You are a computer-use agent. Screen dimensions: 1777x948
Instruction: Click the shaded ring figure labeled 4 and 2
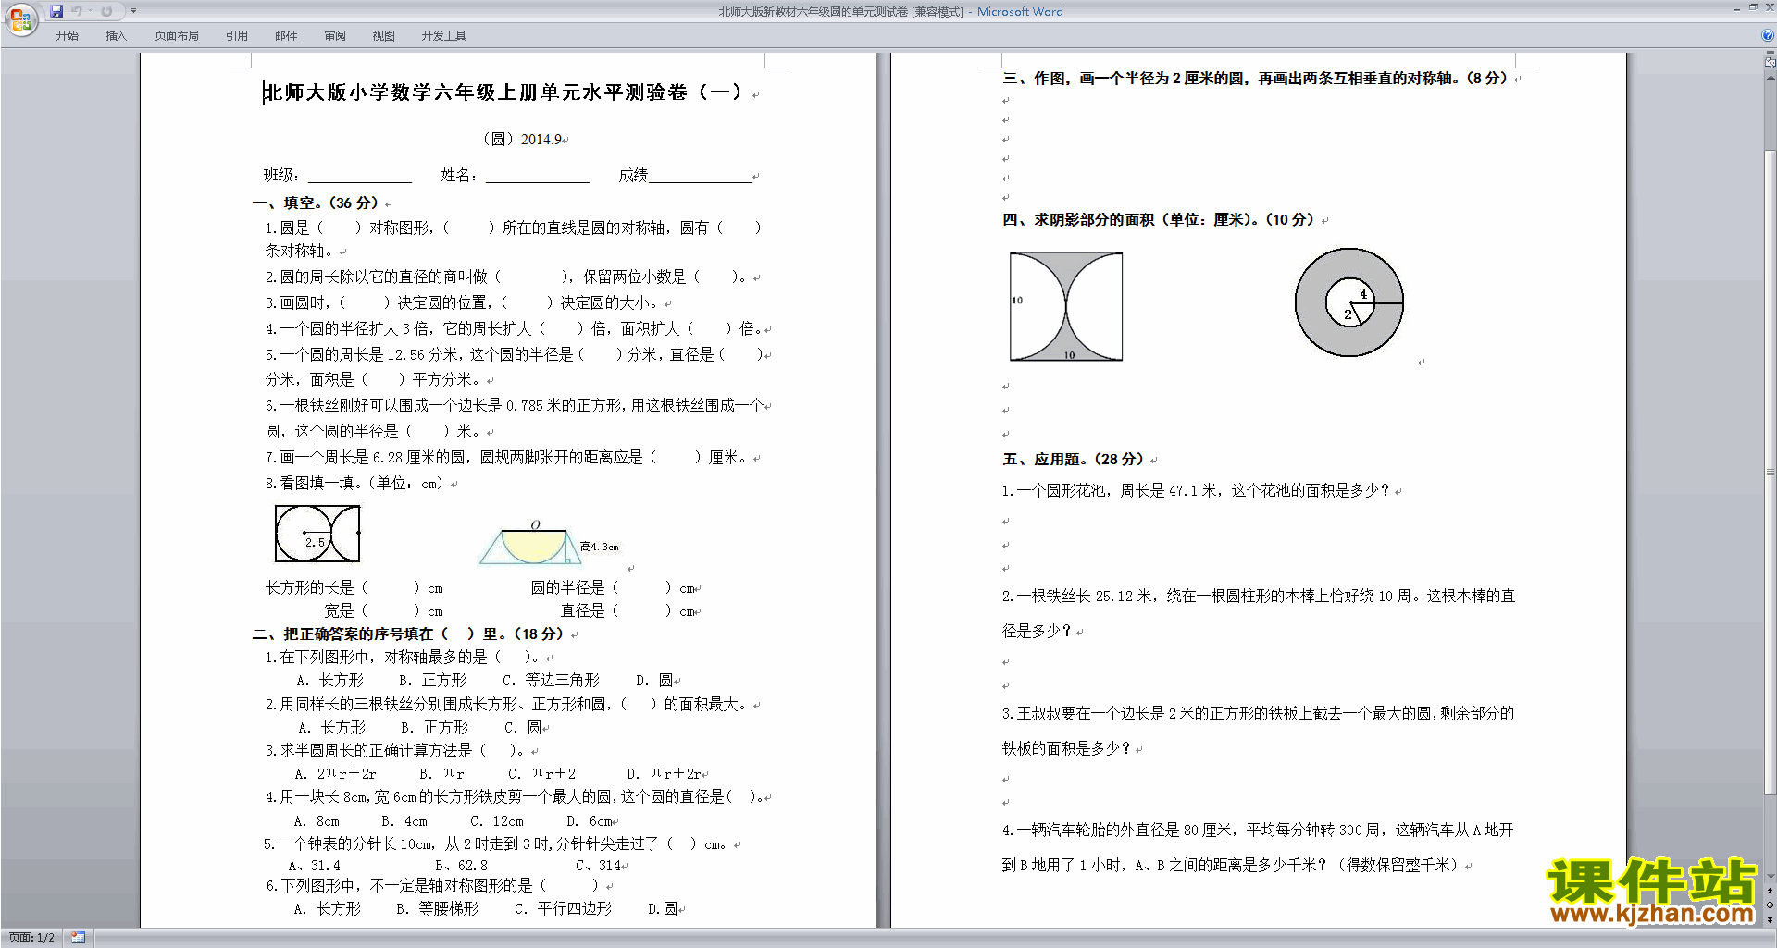click(x=1349, y=302)
